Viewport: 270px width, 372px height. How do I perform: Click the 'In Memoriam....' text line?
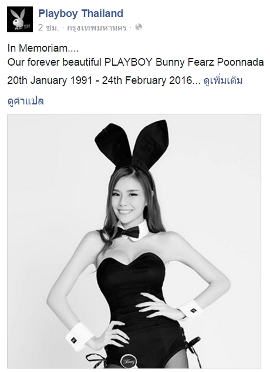(43, 48)
